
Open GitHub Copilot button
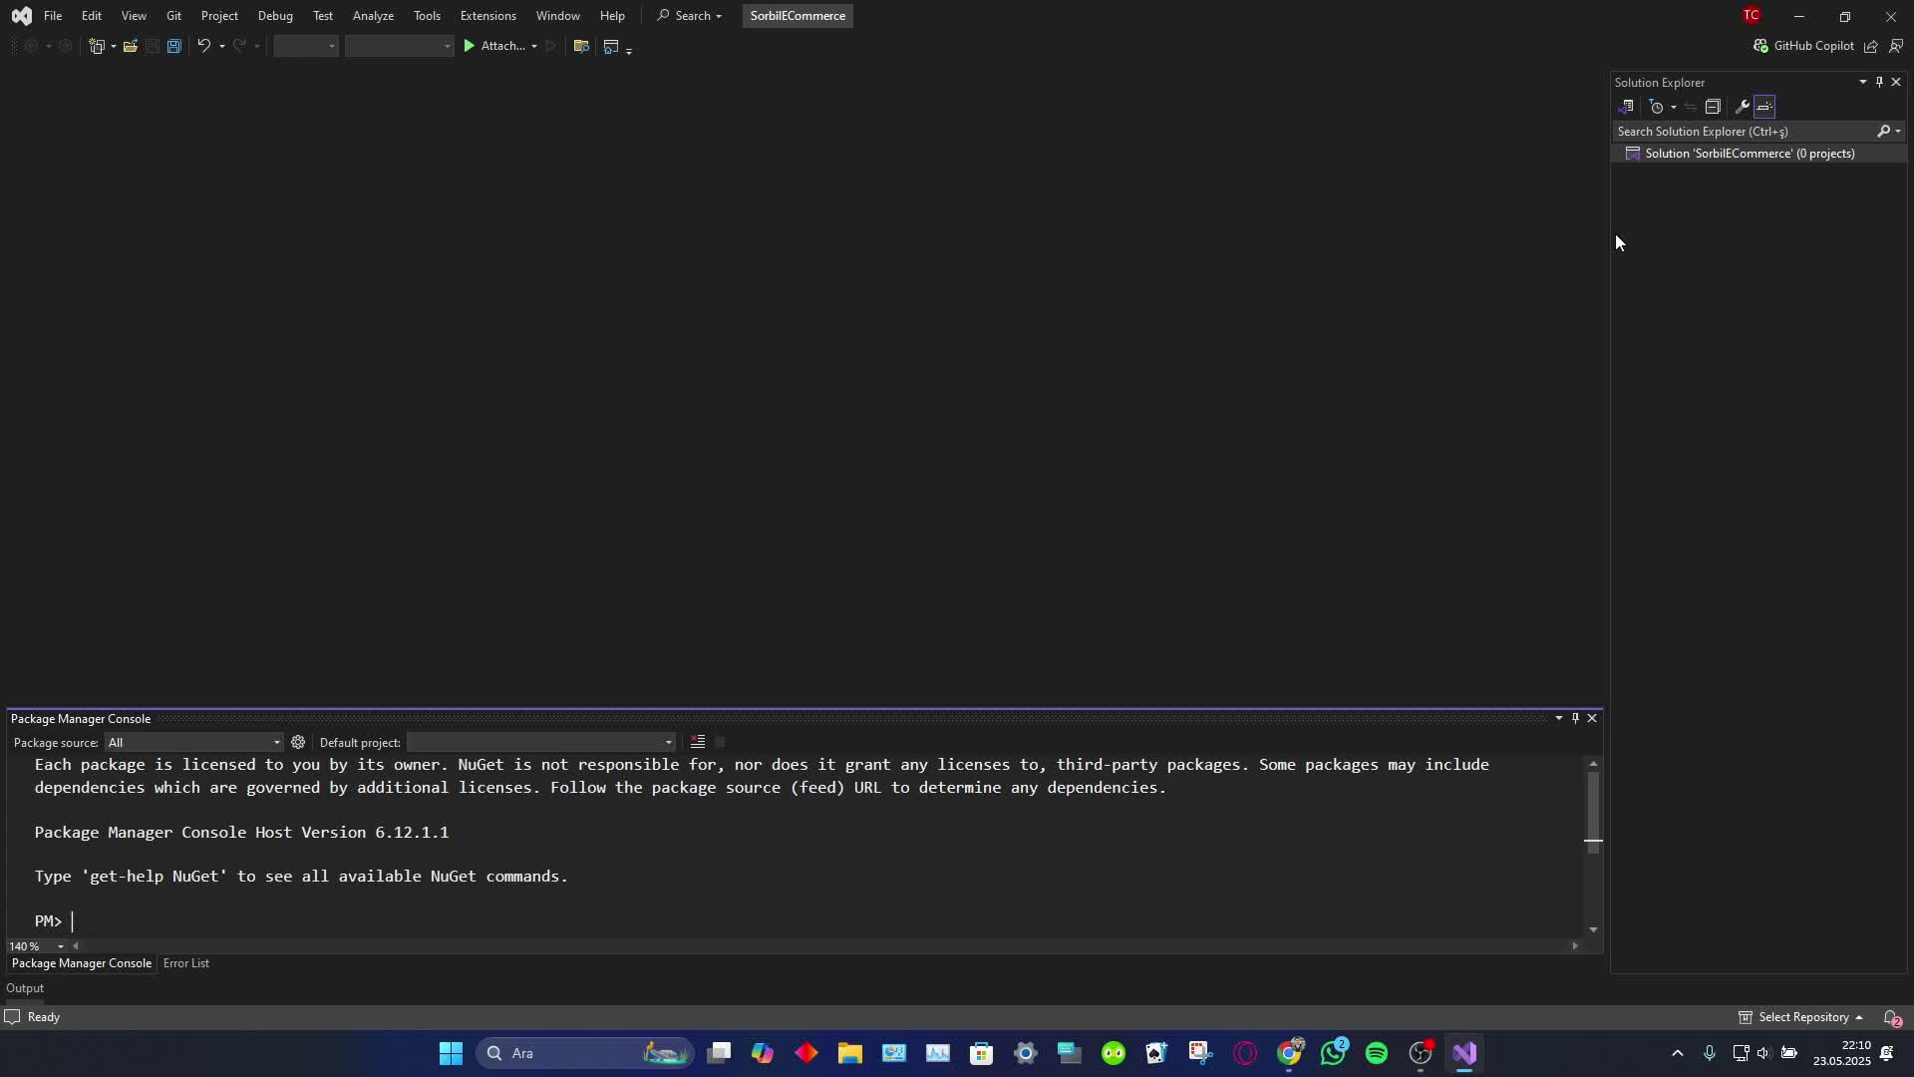(x=1803, y=46)
